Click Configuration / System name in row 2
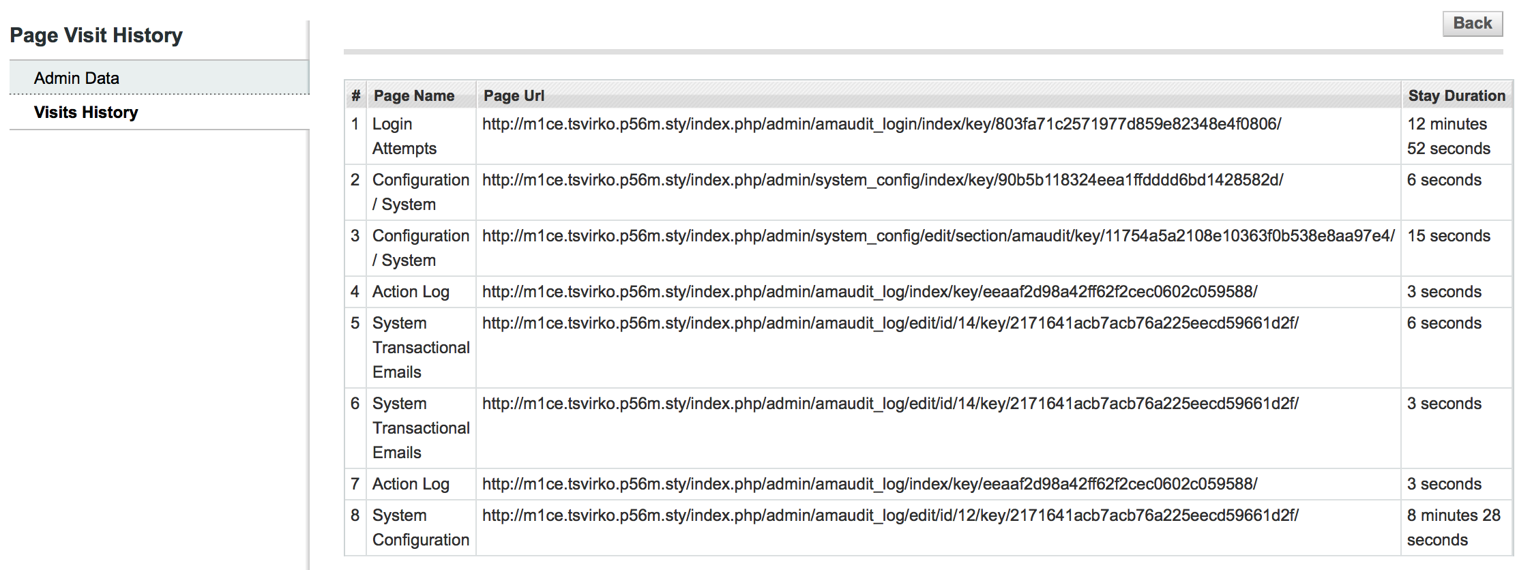This screenshot has width=1517, height=570. 421,192
